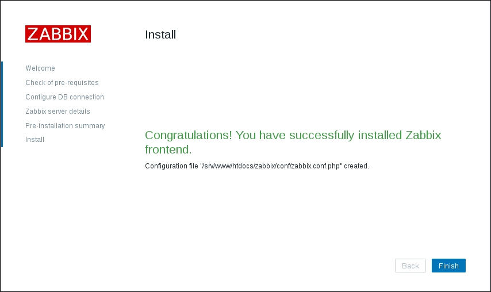491x292 pixels.
Task: Select the Zabbix server details step
Action: [57, 112]
